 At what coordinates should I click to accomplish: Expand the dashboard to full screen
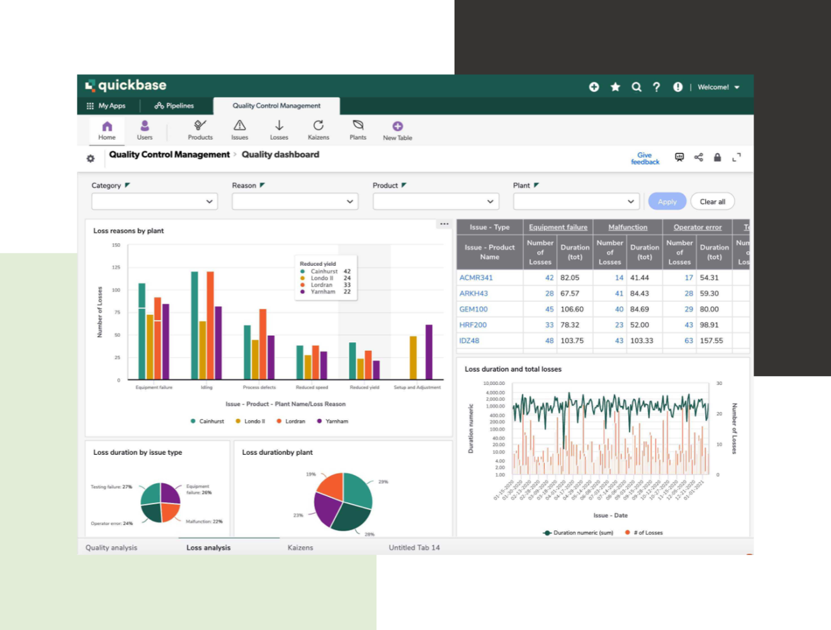(737, 157)
